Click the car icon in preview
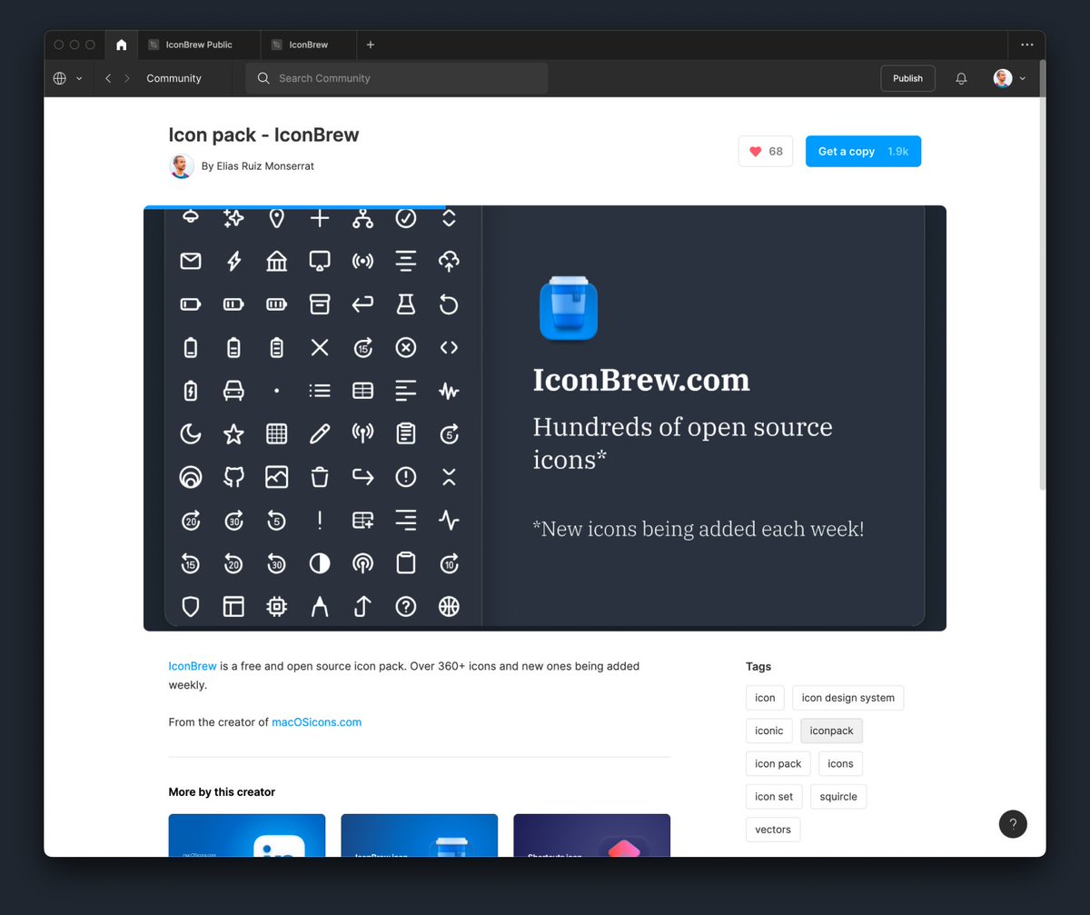This screenshot has width=1090, height=915. [233, 391]
